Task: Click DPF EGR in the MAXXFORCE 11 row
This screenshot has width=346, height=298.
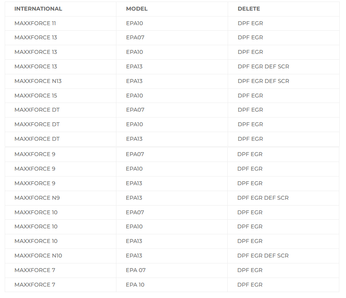Action: 250,23
